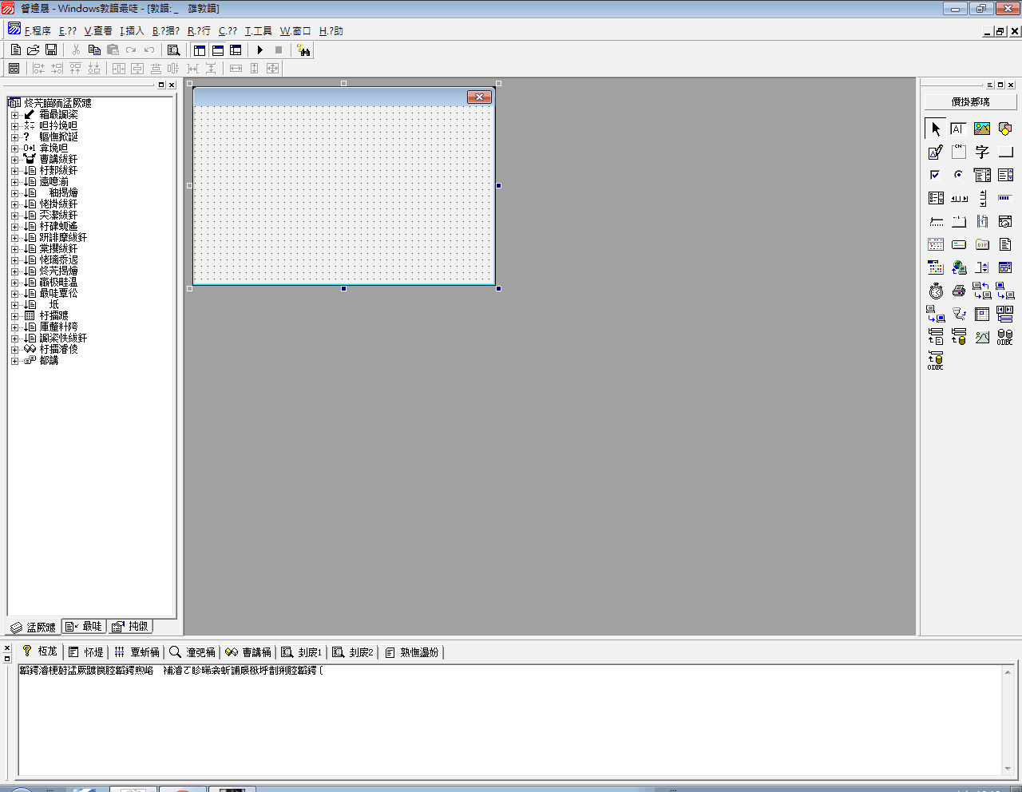Expand the last tree node with link icon
The height and width of the screenshot is (792, 1022).
coord(14,361)
